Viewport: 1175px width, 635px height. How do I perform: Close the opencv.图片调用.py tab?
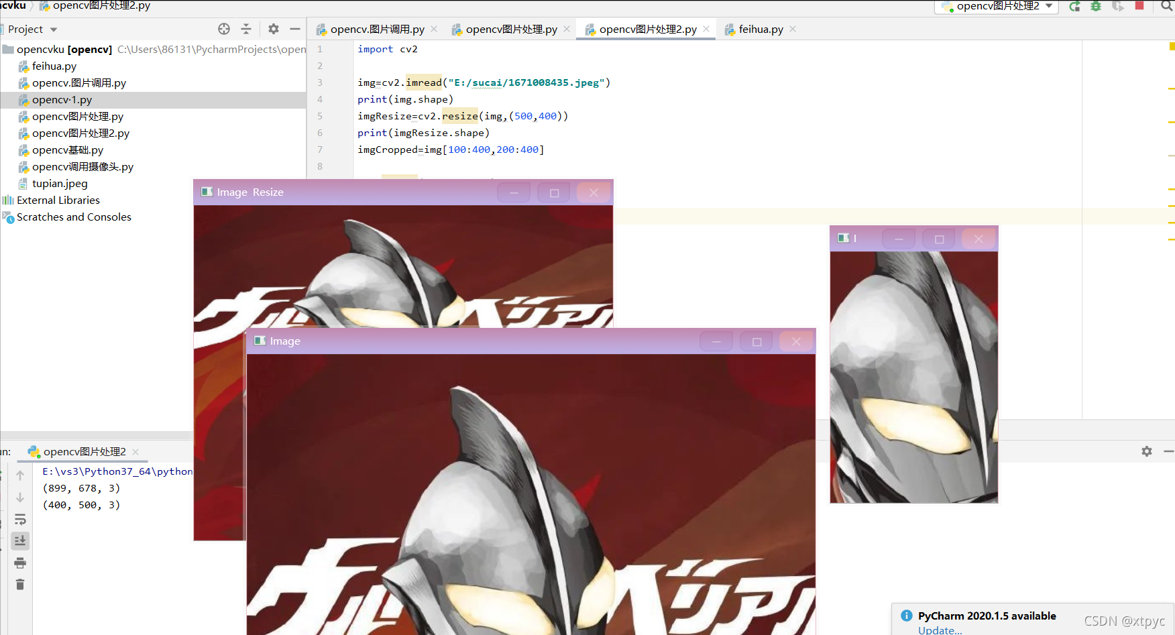click(x=434, y=29)
